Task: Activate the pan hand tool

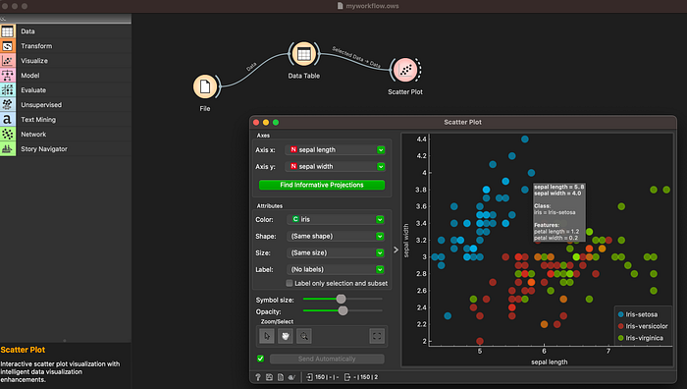Action: [286, 336]
